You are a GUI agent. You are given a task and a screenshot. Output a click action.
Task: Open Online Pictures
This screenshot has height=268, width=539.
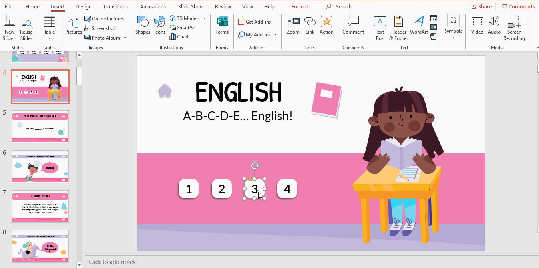(105, 18)
